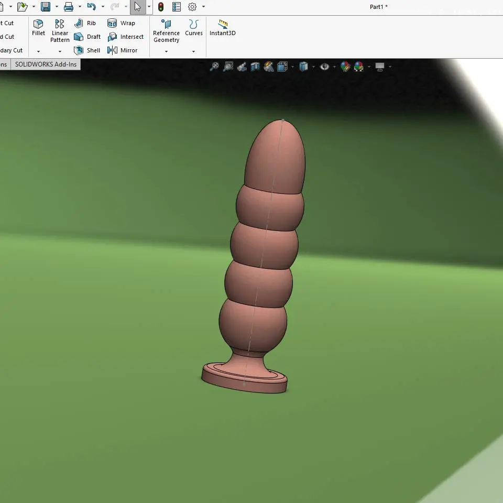Expand the Curves dropdown arrow
The width and height of the screenshot is (503, 503).
193,51
